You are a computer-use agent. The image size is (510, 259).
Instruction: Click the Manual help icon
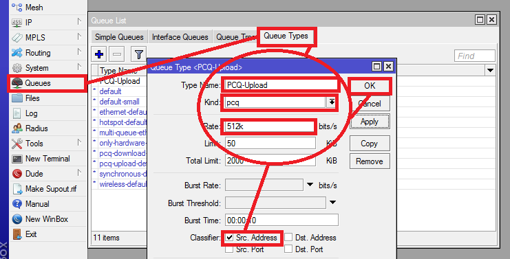pyautogui.click(x=17, y=204)
